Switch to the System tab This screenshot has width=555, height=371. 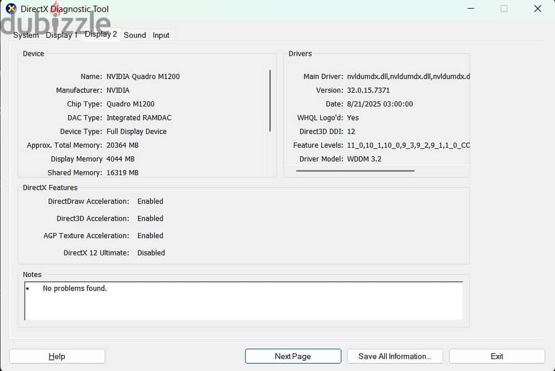[26, 35]
